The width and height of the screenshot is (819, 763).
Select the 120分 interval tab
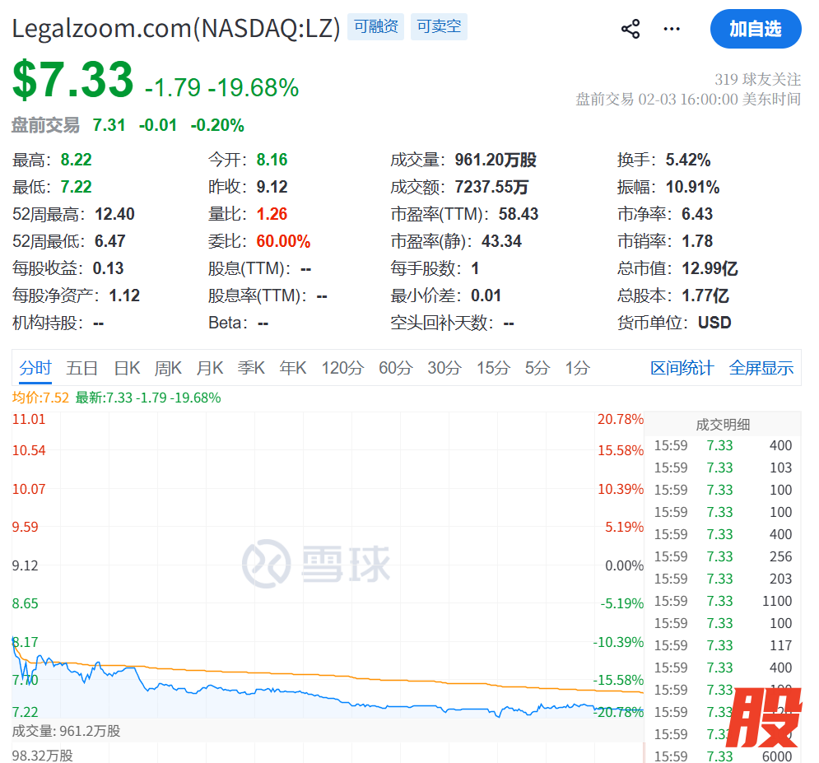click(342, 368)
